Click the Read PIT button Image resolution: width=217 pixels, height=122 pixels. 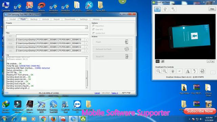coord(113,57)
